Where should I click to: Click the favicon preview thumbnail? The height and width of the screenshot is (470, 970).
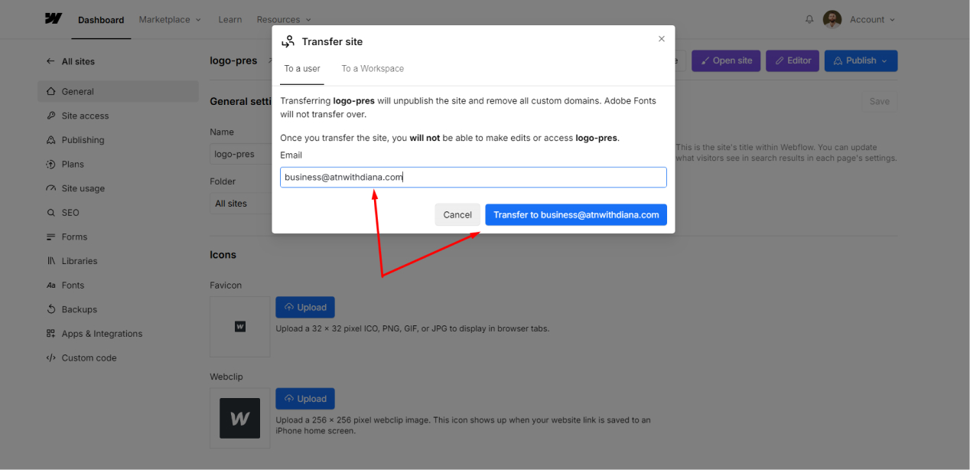(x=240, y=327)
